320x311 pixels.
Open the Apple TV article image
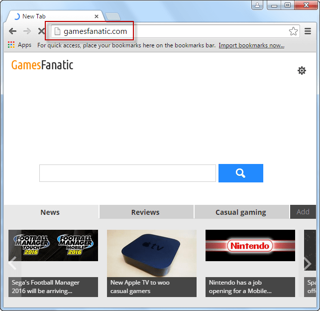coord(152,253)
